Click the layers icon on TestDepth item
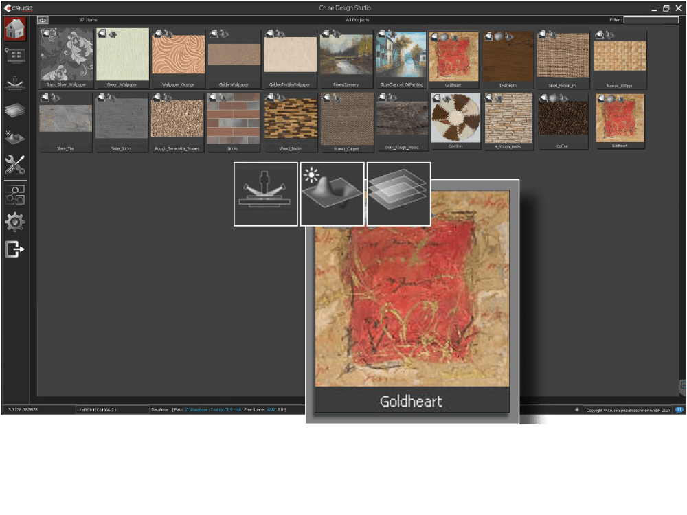 (x=499, y=36)
